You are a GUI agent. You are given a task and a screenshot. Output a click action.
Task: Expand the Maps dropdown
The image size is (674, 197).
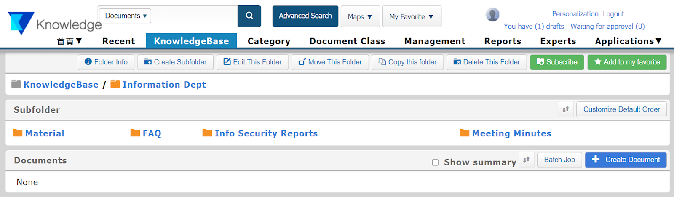tap(360, 16)
